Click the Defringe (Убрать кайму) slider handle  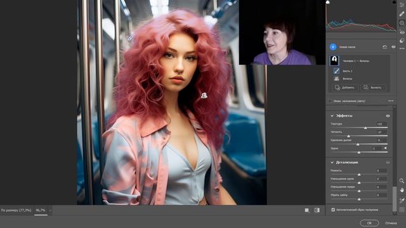pos(359,199)
